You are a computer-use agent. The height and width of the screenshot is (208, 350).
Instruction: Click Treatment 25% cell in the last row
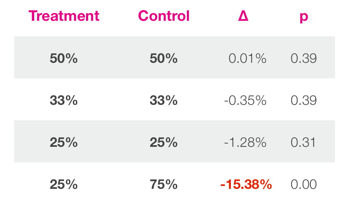point(64,184)
